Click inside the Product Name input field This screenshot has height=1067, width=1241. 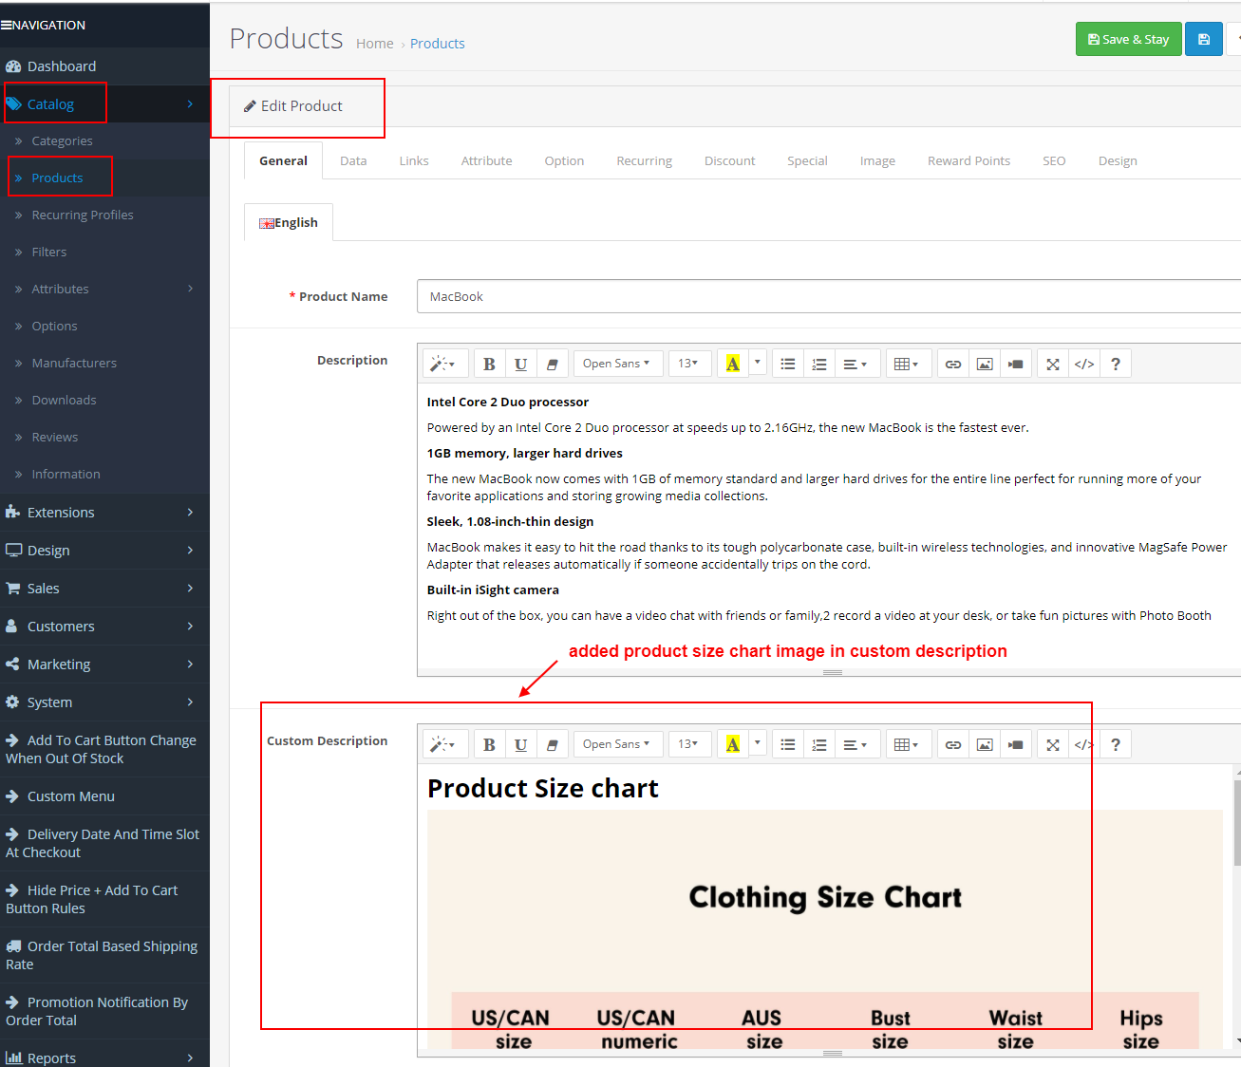tap(665, 296)
